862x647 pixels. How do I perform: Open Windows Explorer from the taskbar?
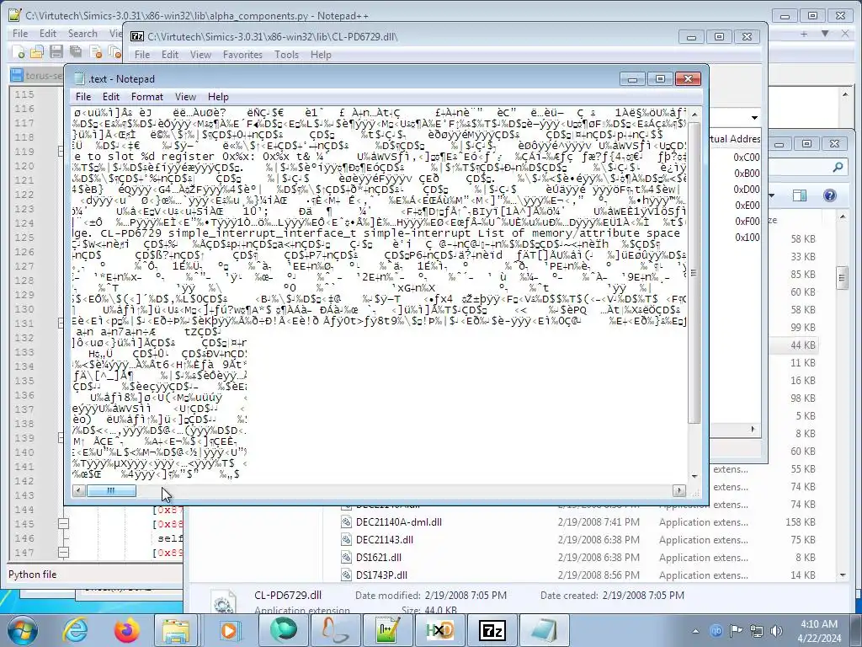[x=176, y=630]
